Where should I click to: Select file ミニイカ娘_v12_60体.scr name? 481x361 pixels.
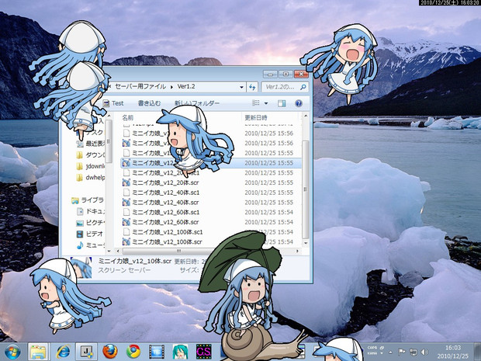[x=165, y=222]
